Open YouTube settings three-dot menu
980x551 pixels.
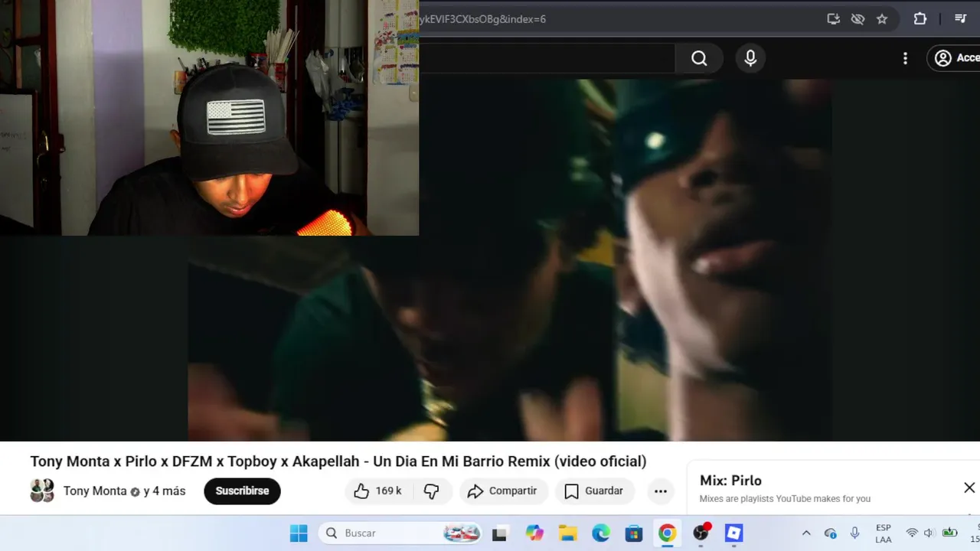(x=905, y=59)
